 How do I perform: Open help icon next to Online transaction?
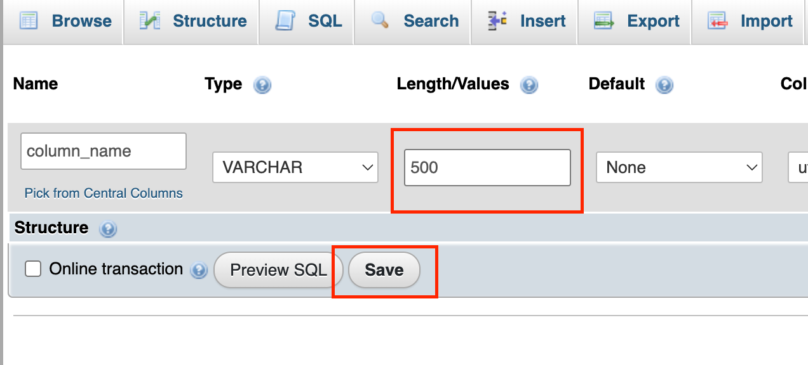coord(199,269)
